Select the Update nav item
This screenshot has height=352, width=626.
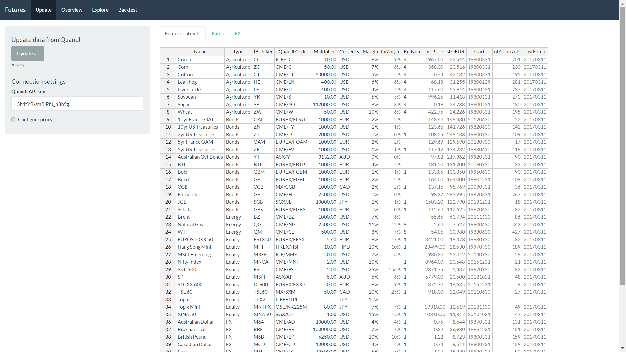click(43, 10)
